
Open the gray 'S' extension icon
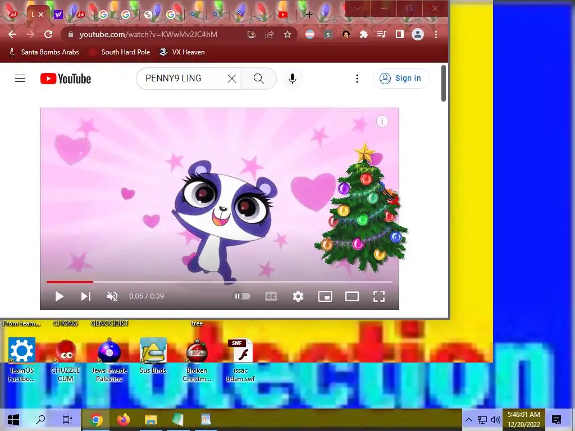coord(328,34)
